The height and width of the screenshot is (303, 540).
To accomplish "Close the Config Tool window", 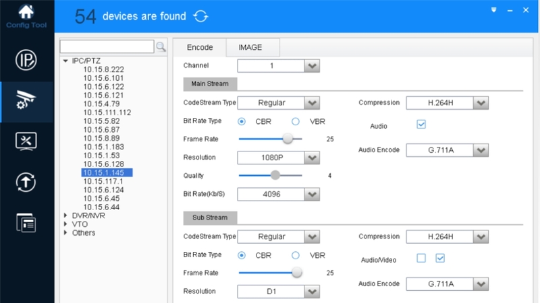I will pos(526,10).
